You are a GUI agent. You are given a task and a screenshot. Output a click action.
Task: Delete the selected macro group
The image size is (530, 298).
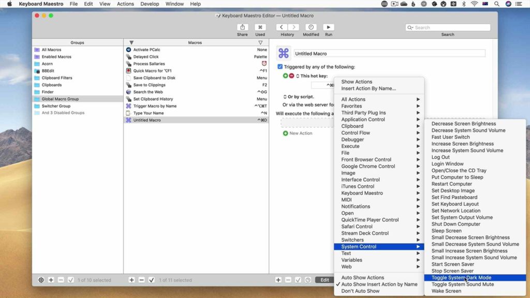61,280
